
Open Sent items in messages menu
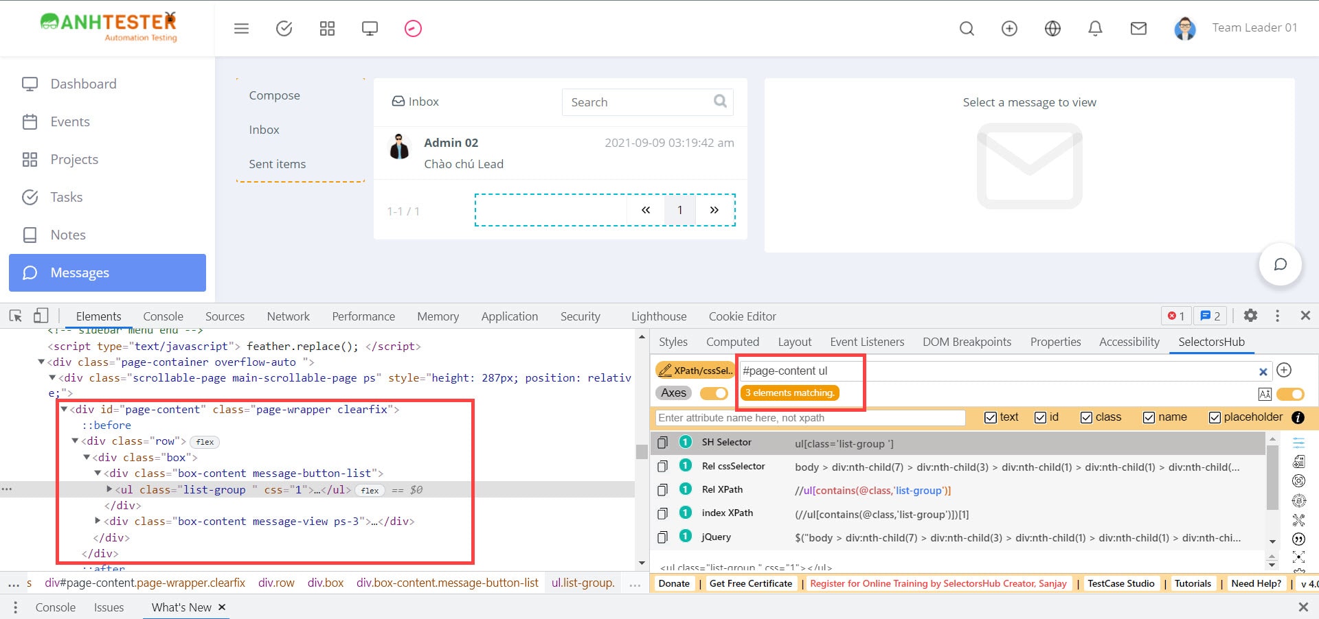pos(277,164)
